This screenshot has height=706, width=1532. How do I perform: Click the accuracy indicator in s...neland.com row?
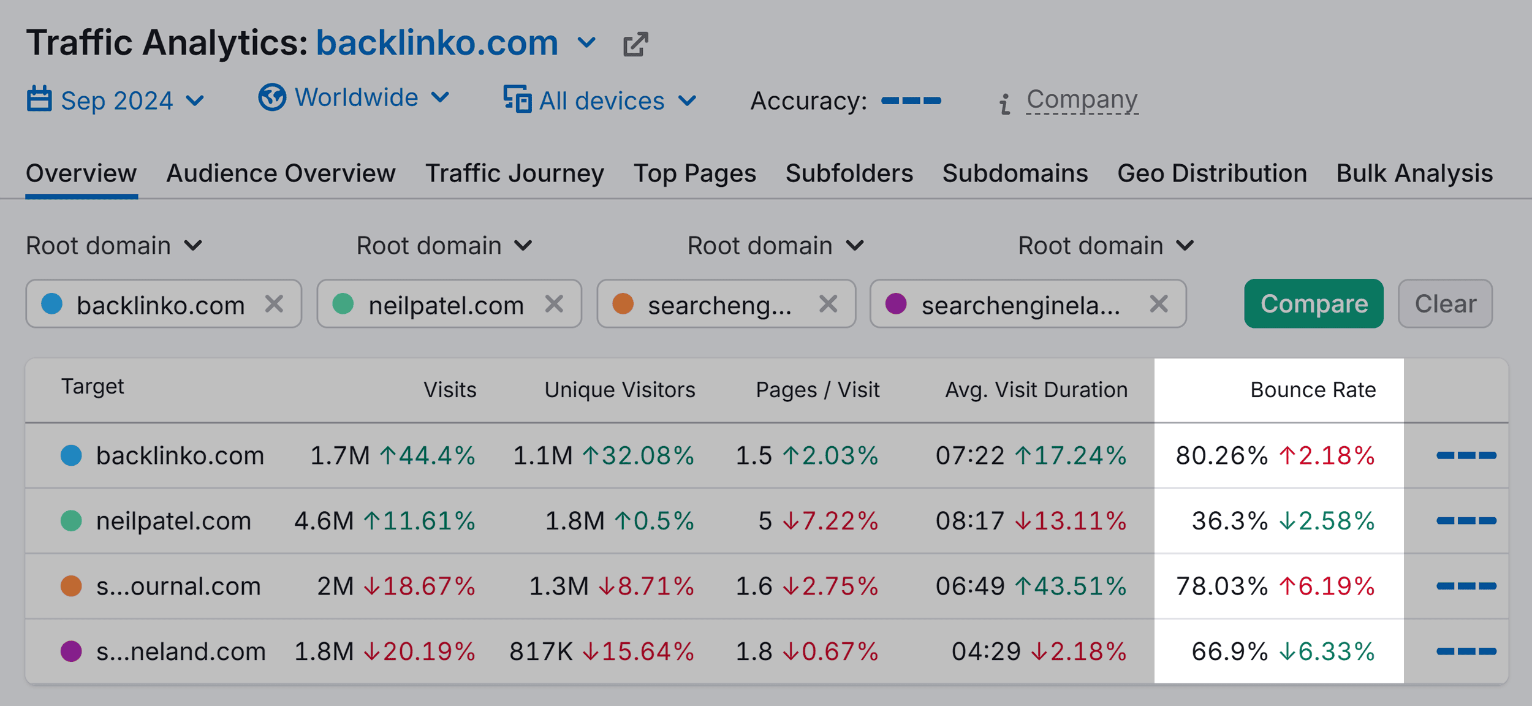point(1466,651)
